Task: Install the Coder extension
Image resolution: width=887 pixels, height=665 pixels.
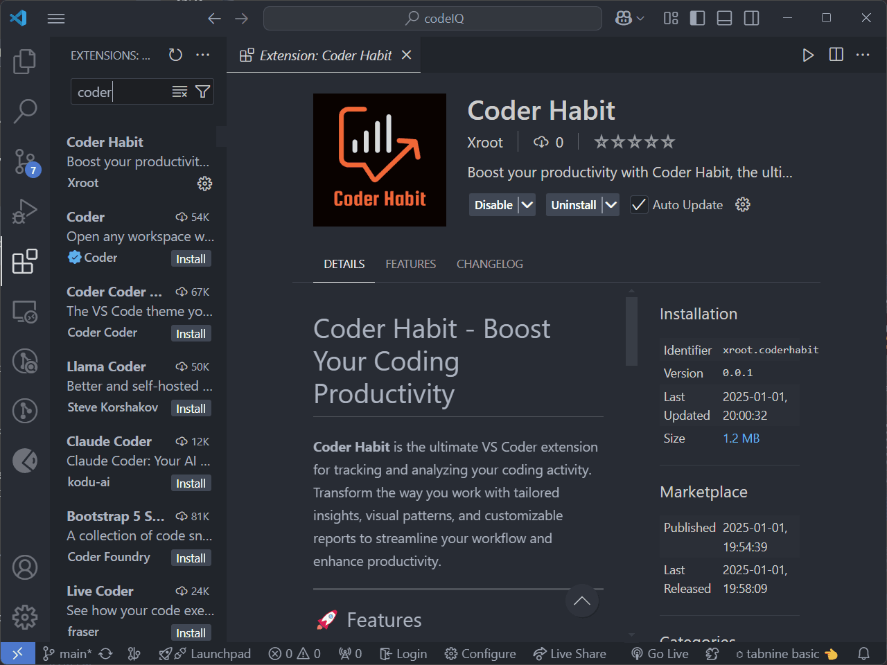Action: (x=191, y=259)
